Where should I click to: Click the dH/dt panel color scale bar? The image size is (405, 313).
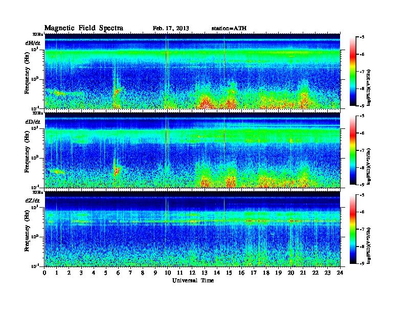tap(353, 72)
